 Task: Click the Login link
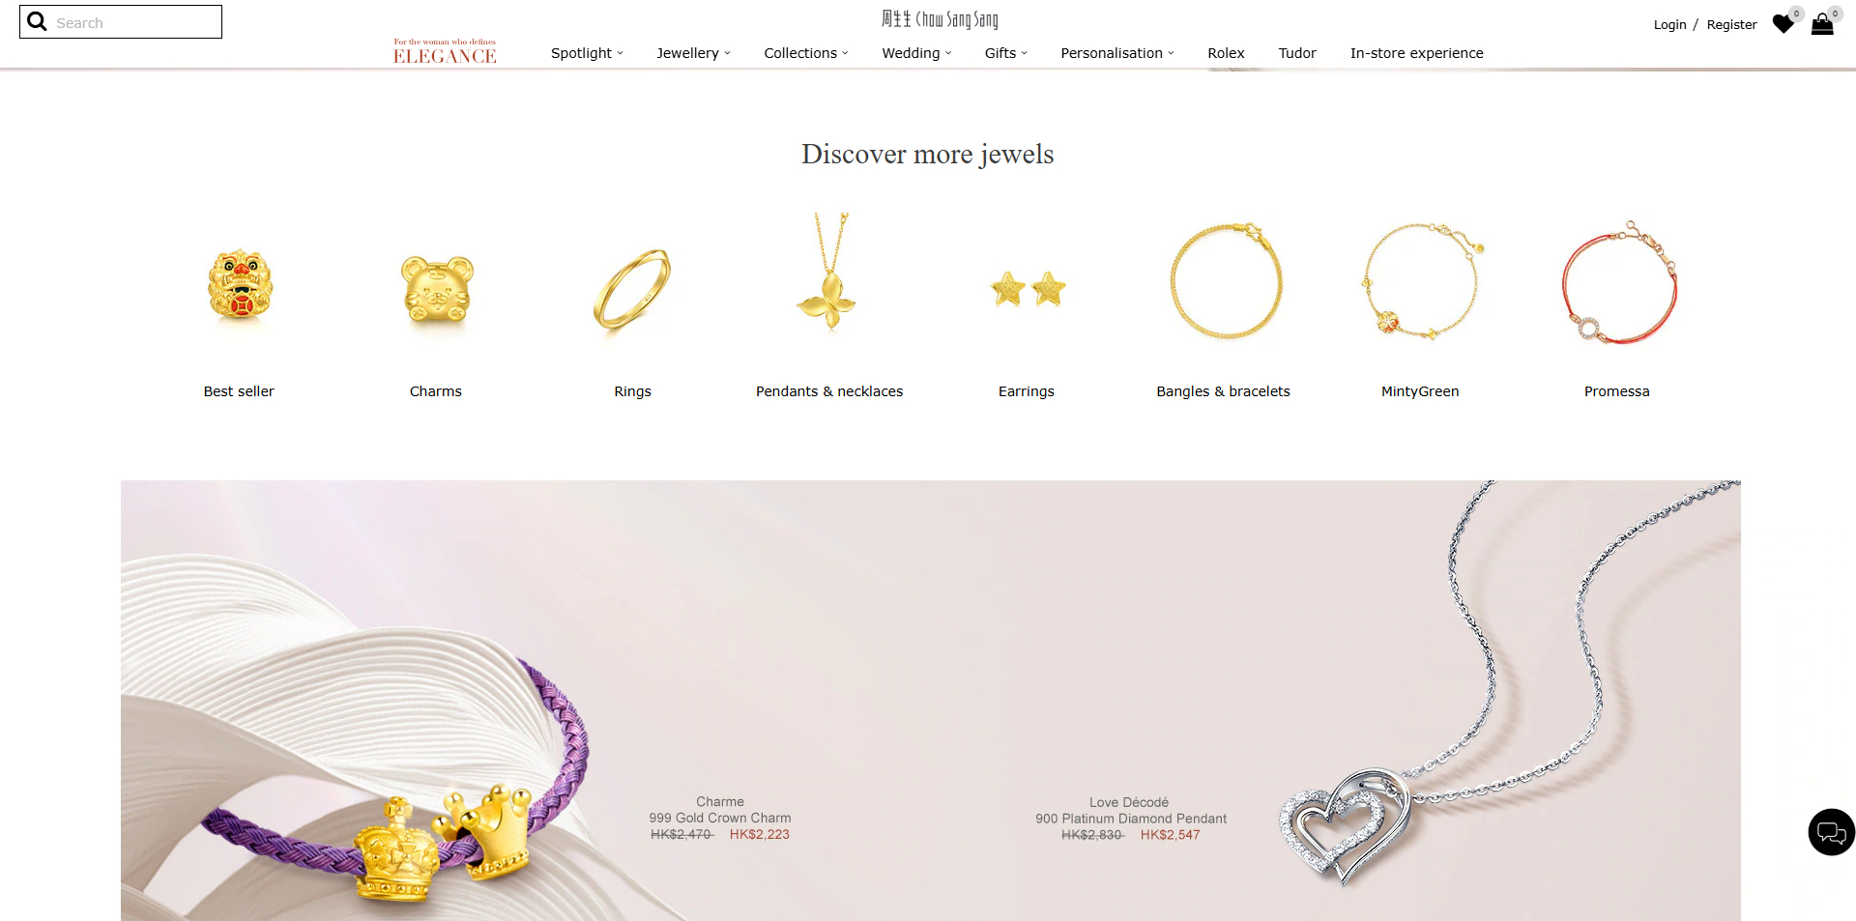click(1669, 25)
